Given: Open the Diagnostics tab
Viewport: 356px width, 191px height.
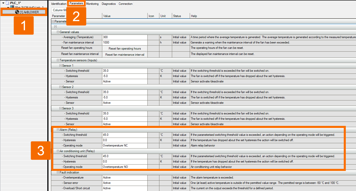Looking at the screenshot, I should pyautogui.click(x=109, y=4).
